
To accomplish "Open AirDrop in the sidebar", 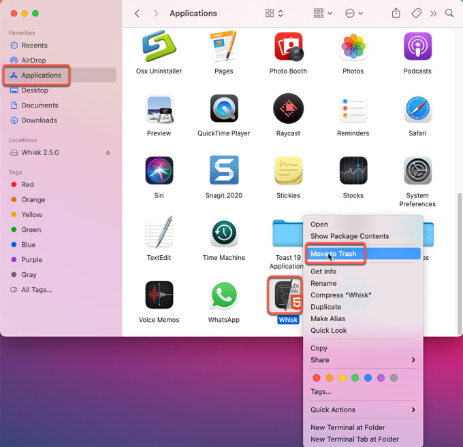I will coord(61,60).
